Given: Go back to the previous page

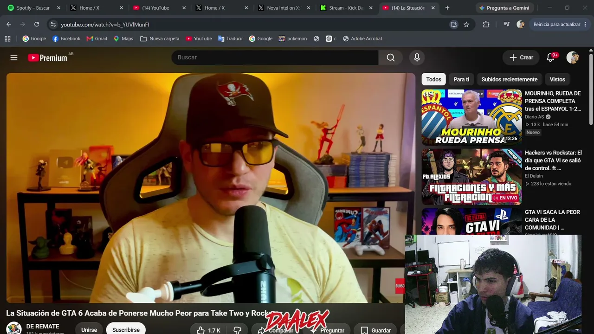Looking at the screenshot, I should pyautogui.click(x=9, y=24).
